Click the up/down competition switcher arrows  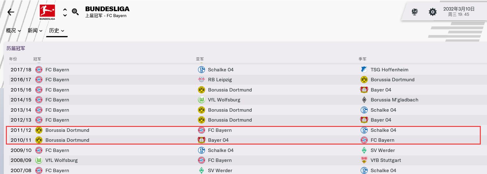[65, 12]
